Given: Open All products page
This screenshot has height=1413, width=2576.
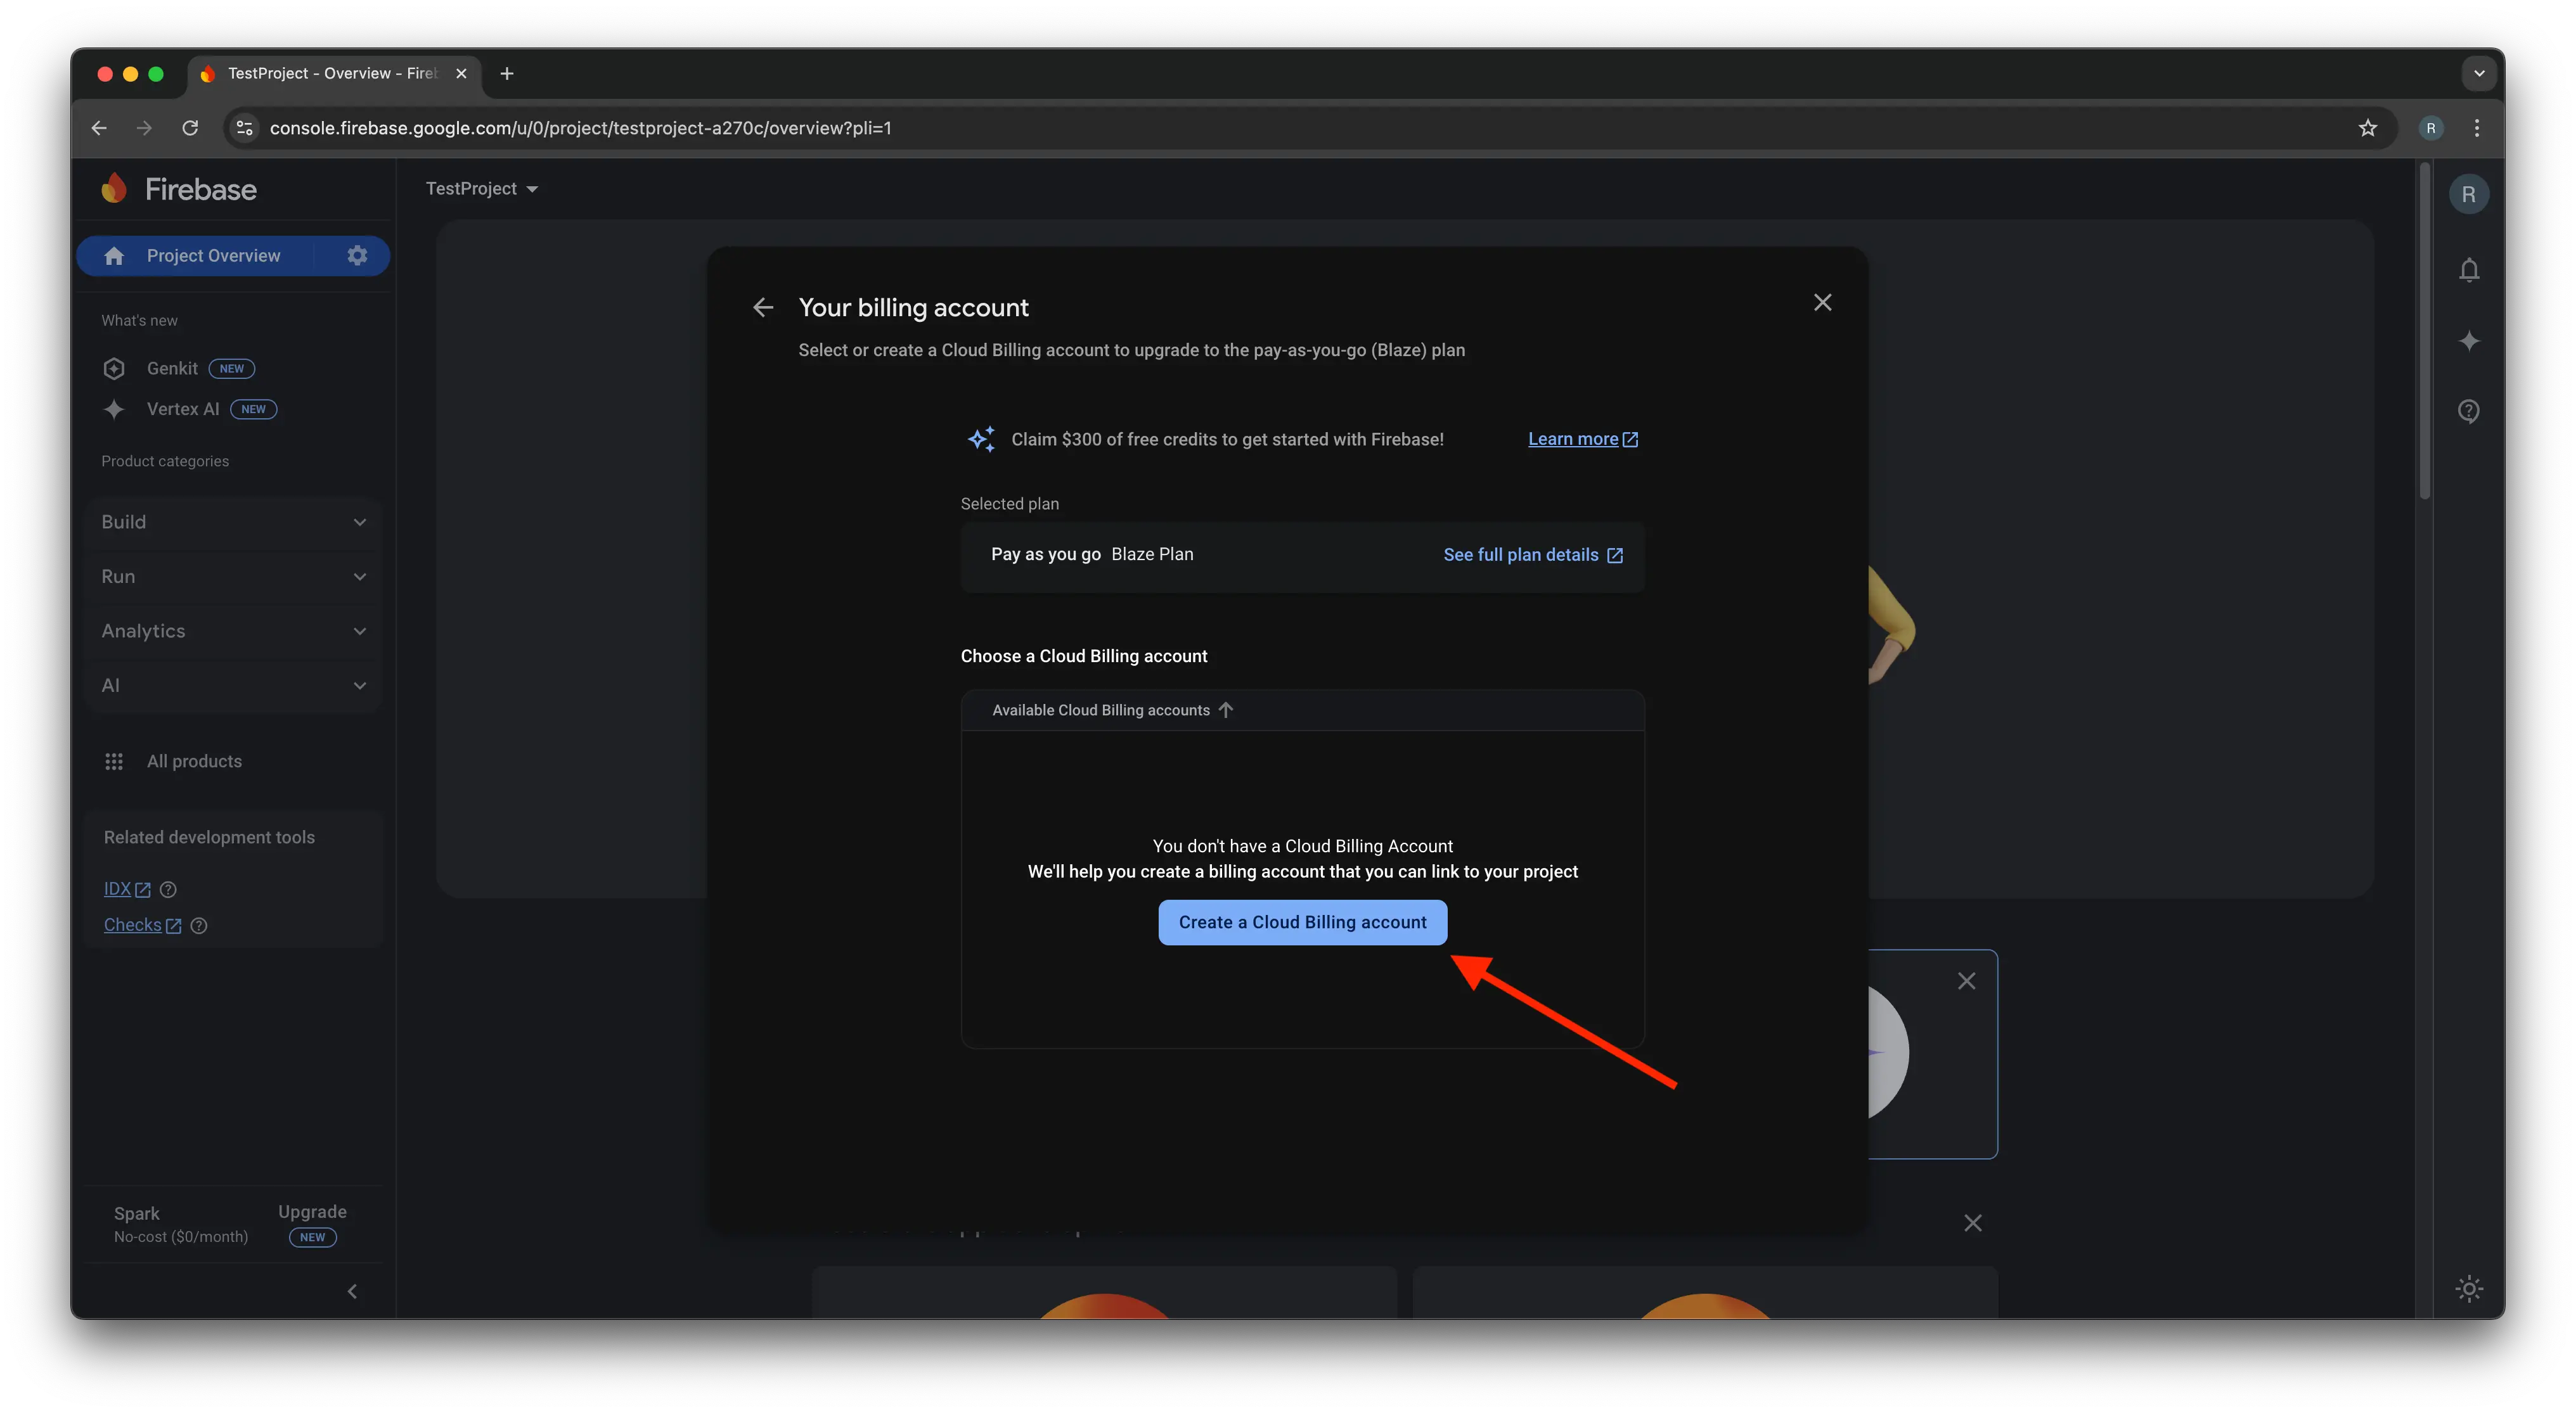Looking at the screenshot, I should [x=194, y=762].
